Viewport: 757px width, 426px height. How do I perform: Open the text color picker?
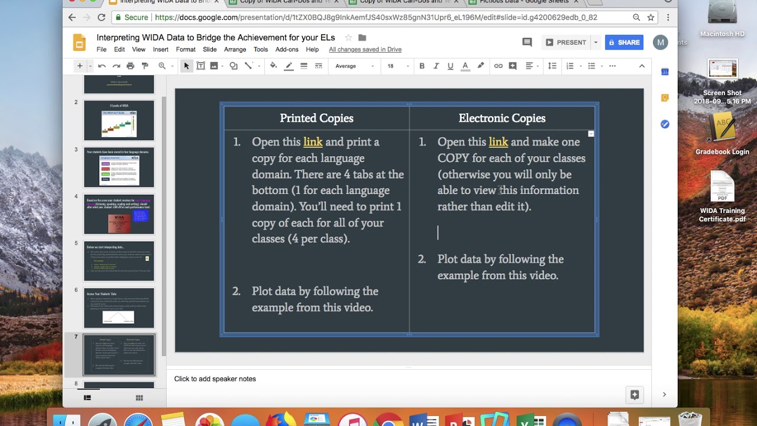point(465,66)
